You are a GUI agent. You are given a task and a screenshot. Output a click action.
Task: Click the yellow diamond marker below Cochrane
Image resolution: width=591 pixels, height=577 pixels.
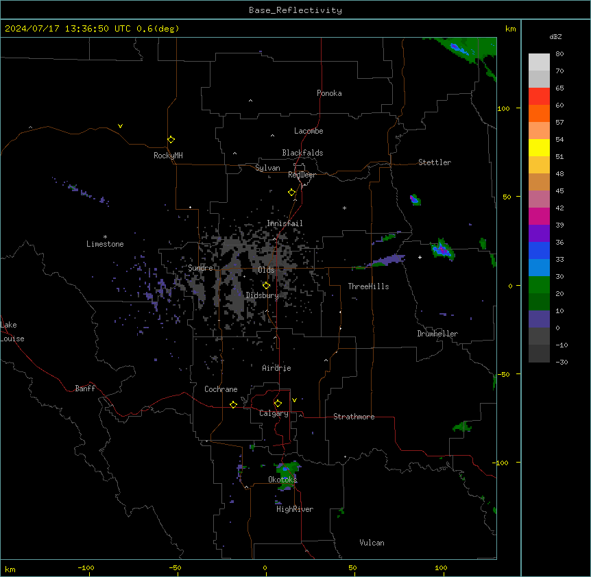pos(233,404)
